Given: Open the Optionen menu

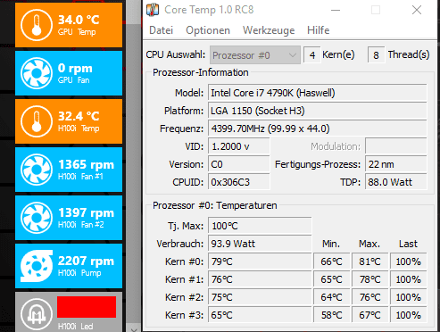Looking at the screenshot, I should (x=208, y=30).
